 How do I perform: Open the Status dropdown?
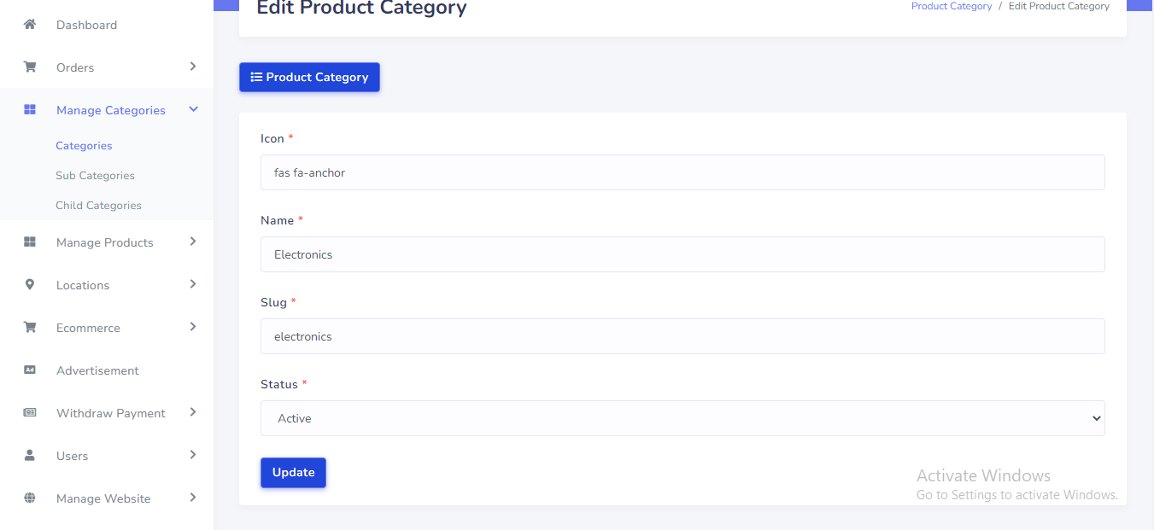[x=682, y=418]
